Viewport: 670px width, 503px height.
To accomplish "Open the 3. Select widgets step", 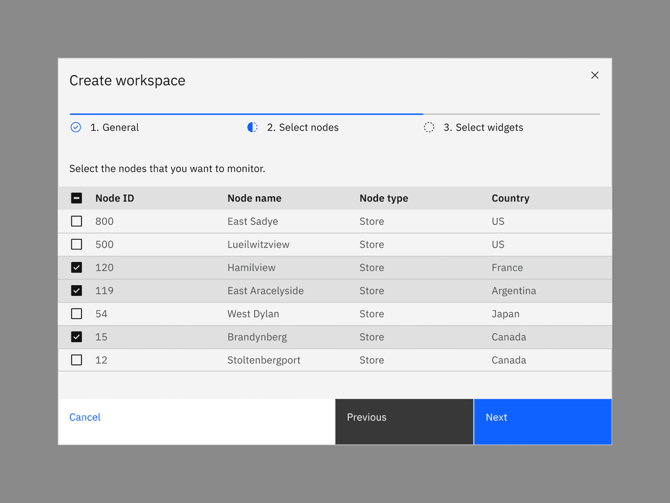I will point(484,127).
